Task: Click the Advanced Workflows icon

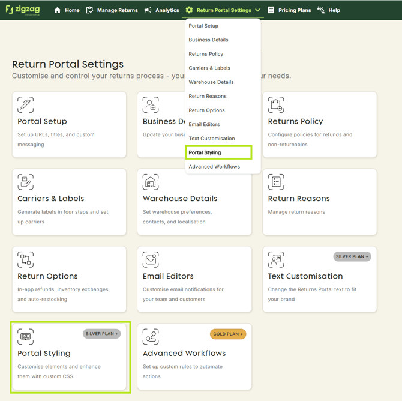Action: pos(151,337)
